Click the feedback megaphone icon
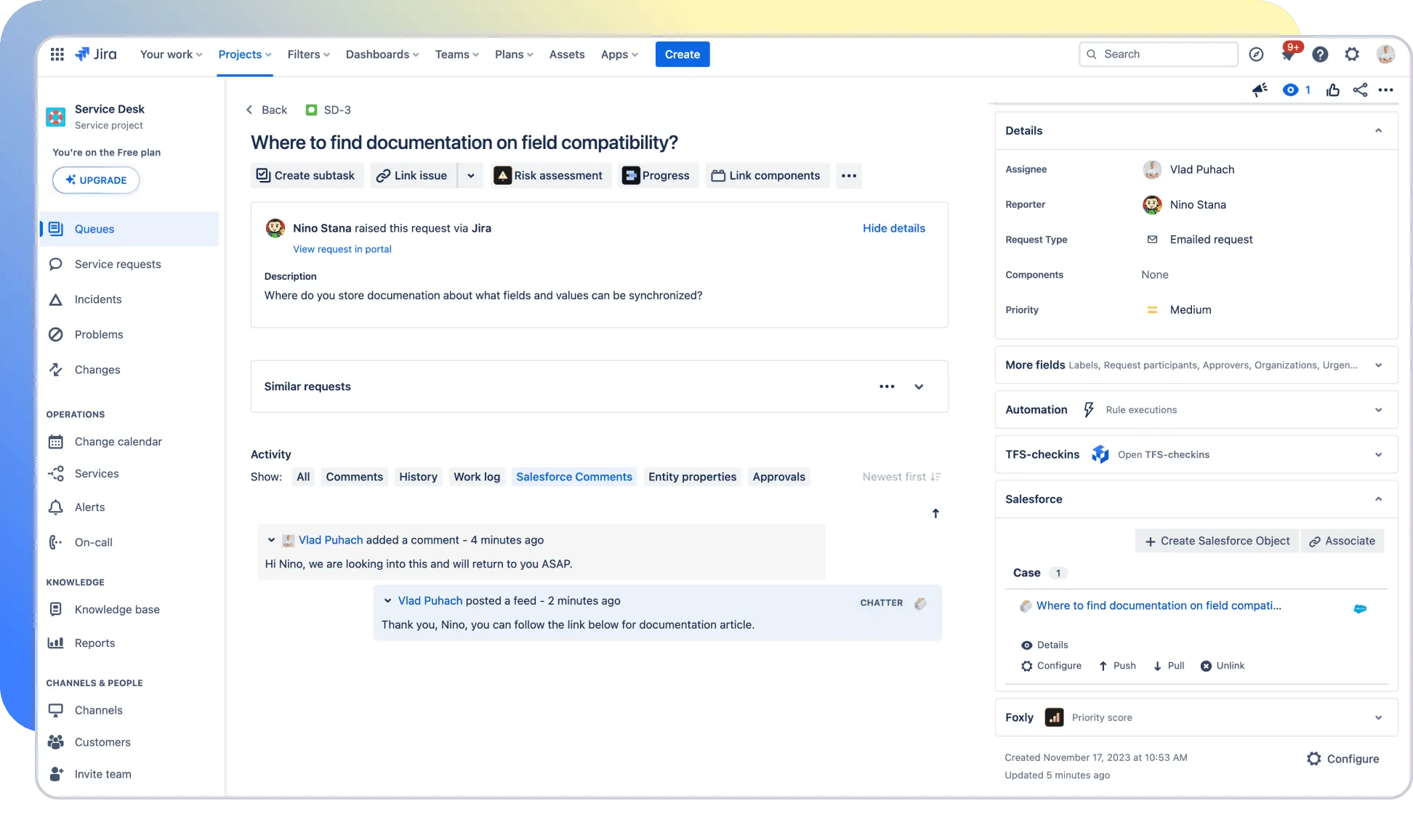1413x814 pixels. [x=1260, y=90]
